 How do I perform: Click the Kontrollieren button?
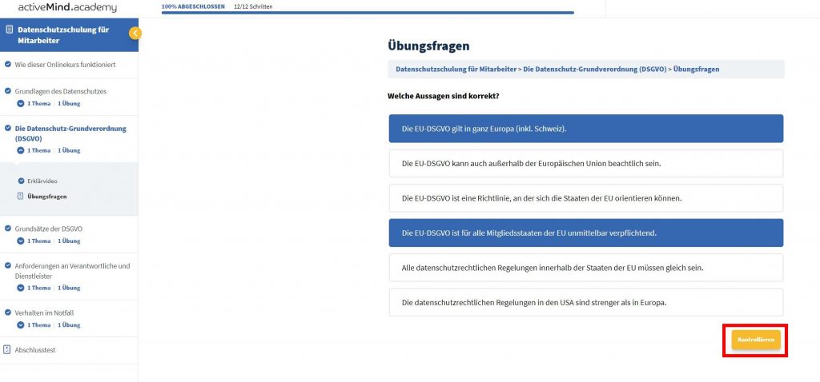pos(756,340)
